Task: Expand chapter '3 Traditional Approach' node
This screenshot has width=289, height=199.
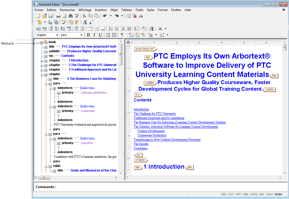Action: [42, 70]
